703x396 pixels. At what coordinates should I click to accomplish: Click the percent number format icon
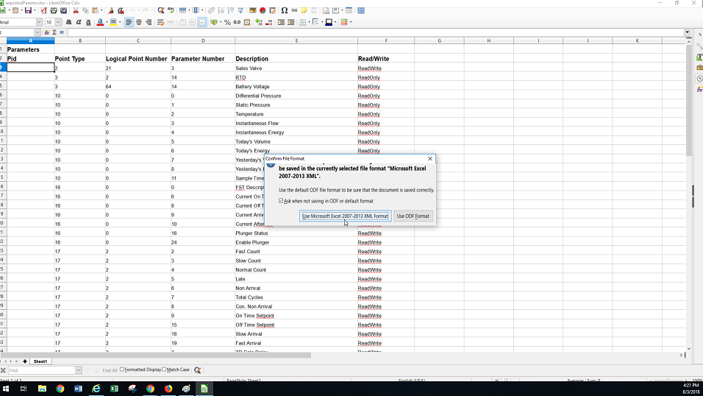[x=227, y=22]
